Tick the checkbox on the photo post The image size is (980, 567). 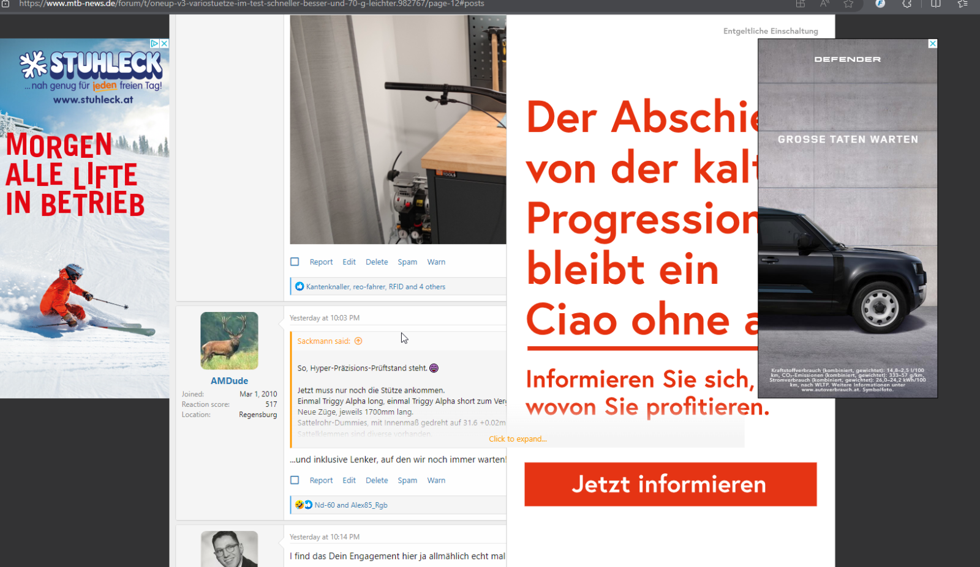[295, 262]
